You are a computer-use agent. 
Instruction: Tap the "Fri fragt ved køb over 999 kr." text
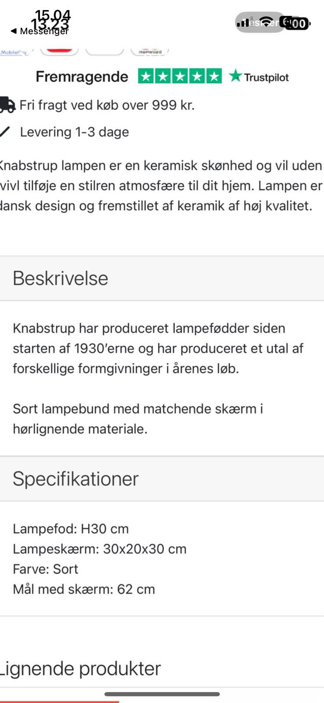[x=107, y=105]
